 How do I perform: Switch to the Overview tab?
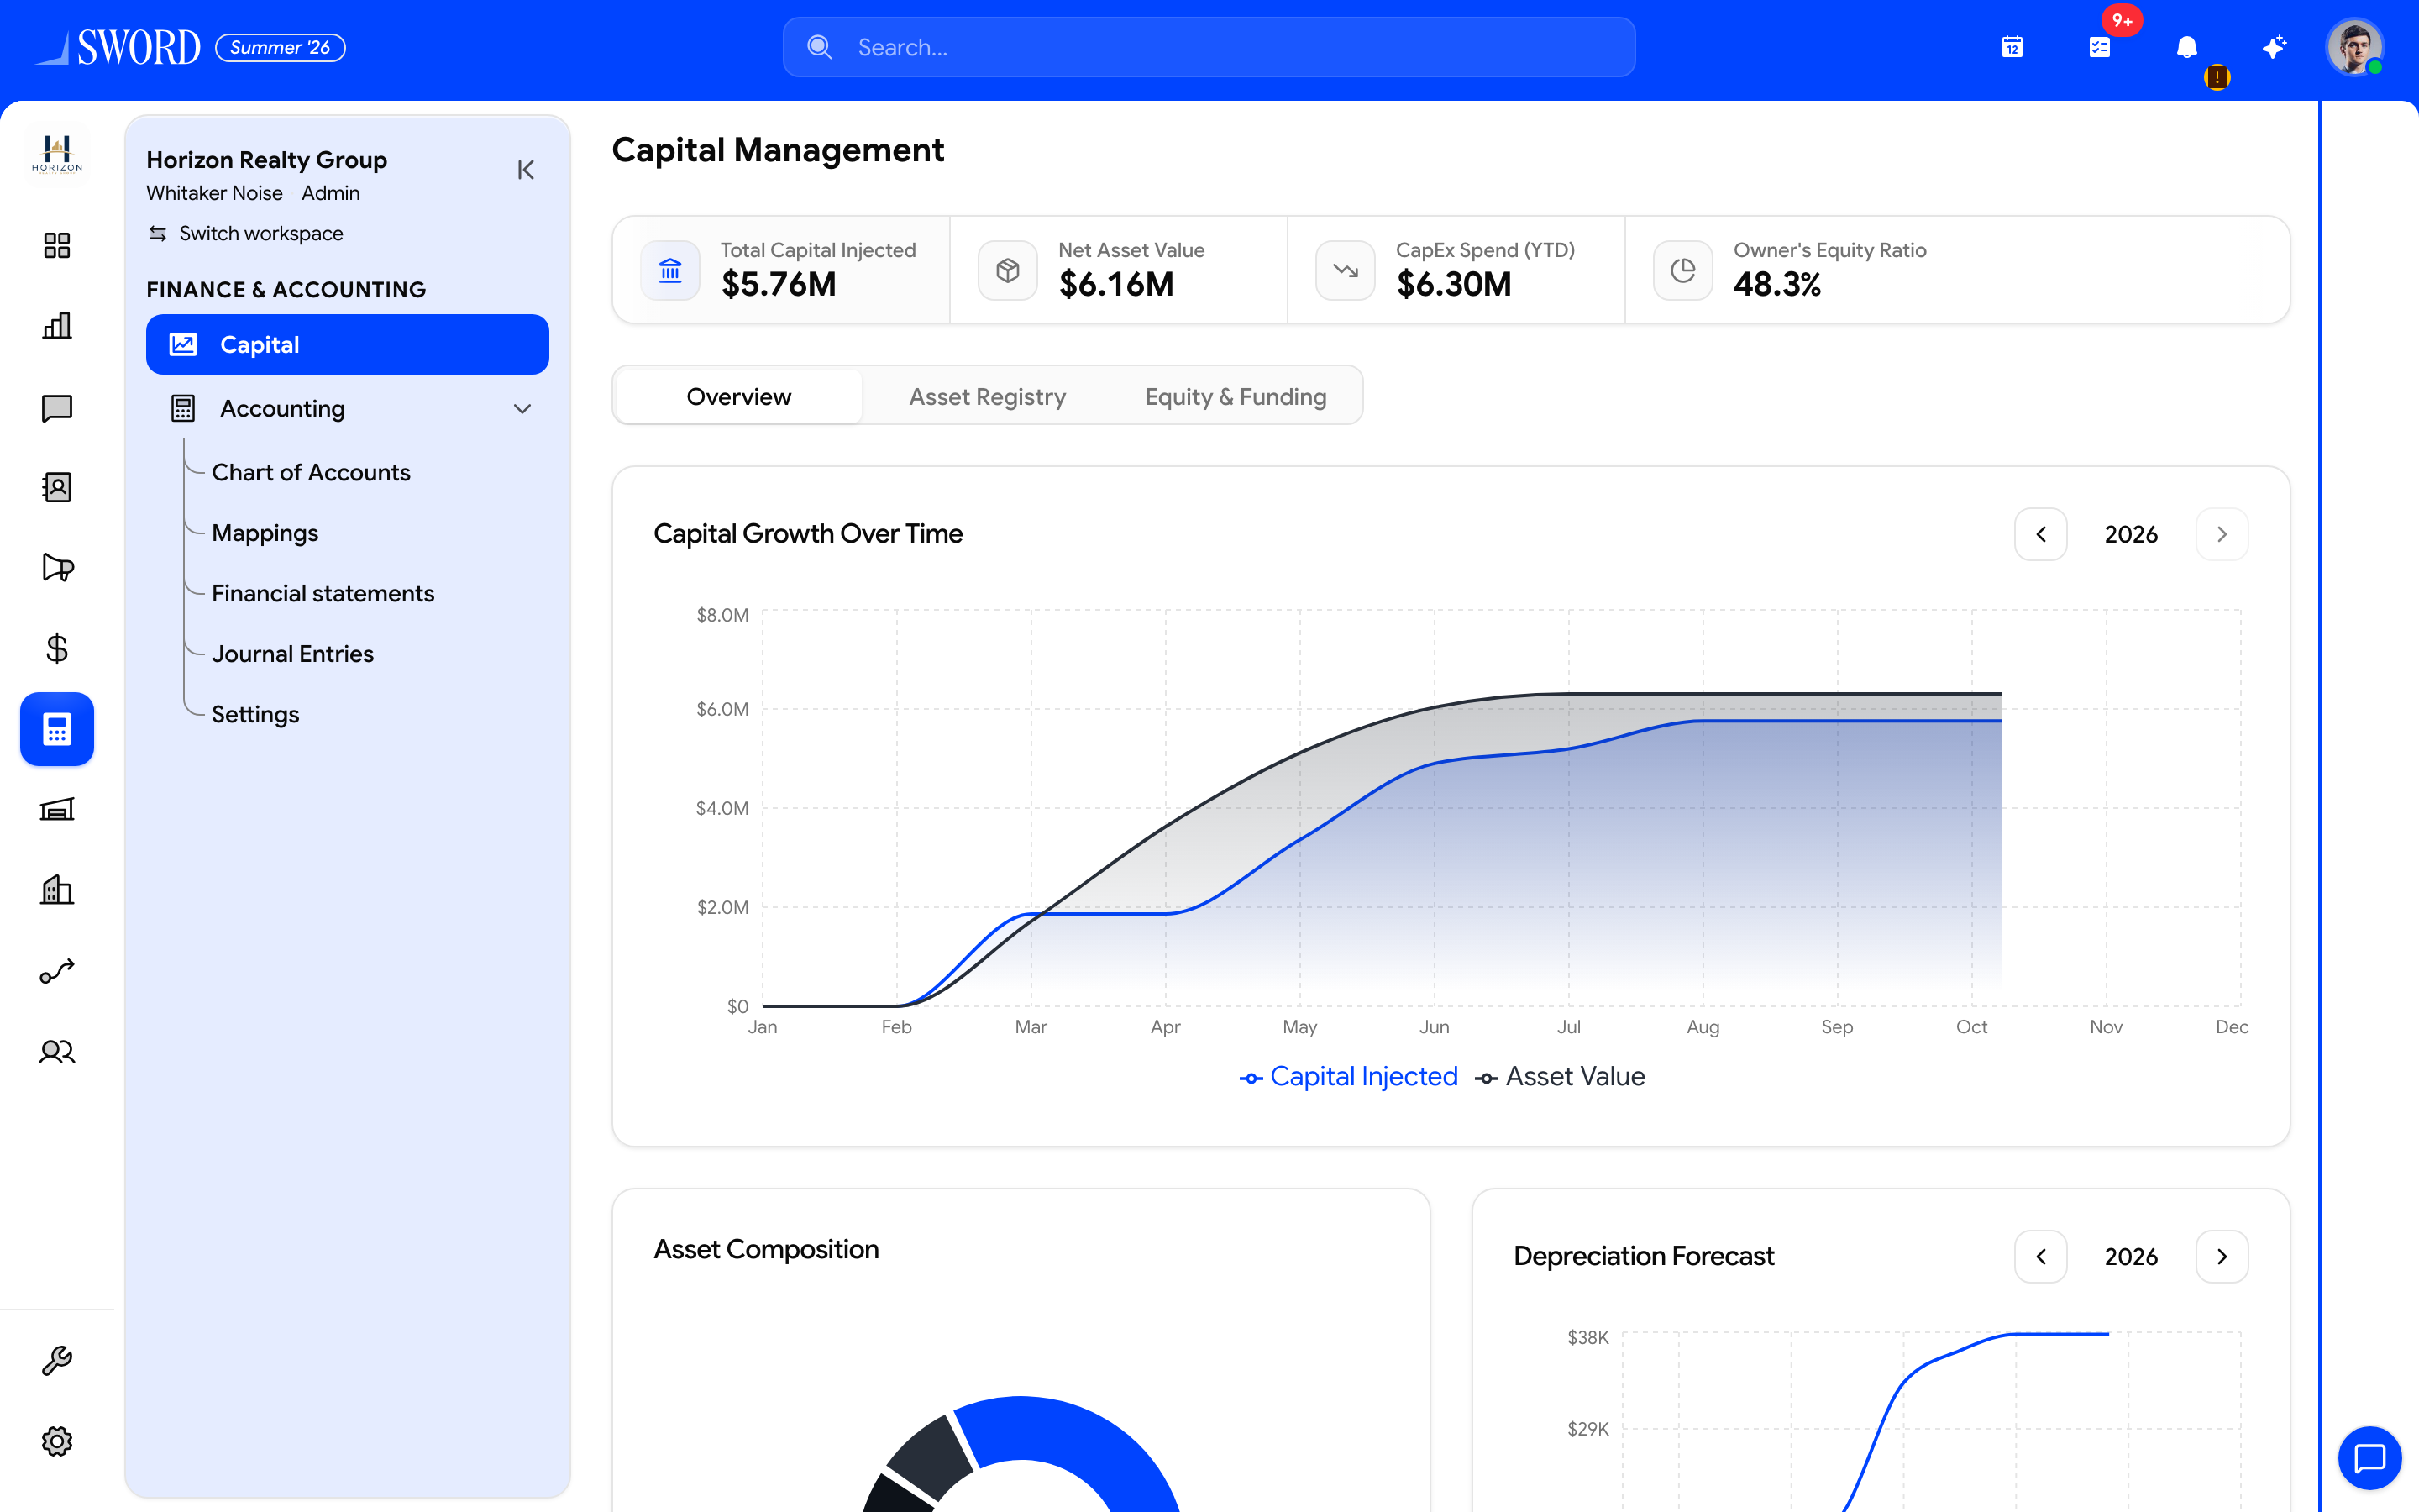pos(738,396)
